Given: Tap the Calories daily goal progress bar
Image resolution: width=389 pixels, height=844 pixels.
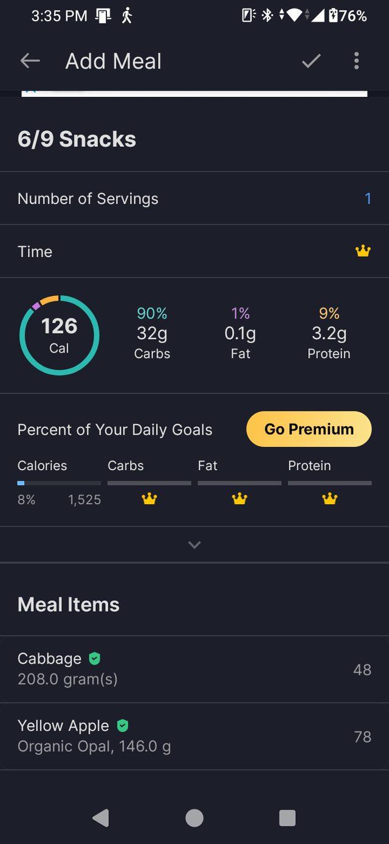Looking at the screenshot, I should [x=59, y=483].
